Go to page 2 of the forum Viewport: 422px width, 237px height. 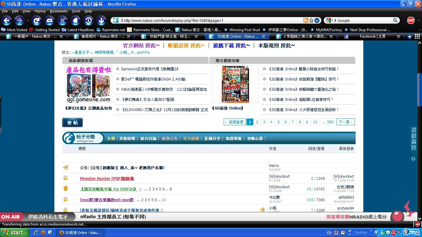point(257,122)
